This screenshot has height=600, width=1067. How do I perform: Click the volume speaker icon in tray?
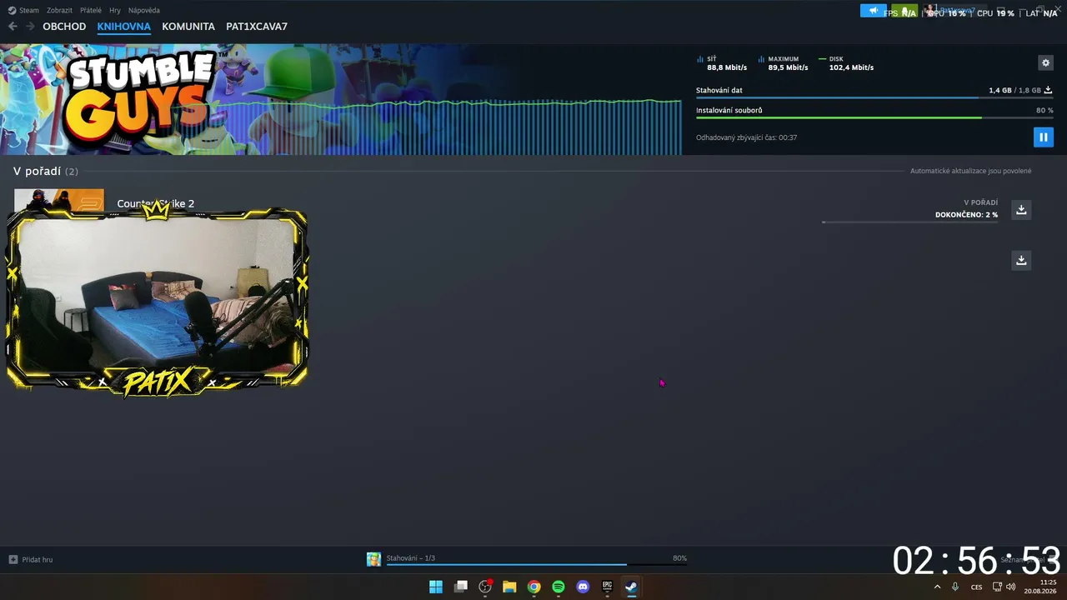(x=1011, y=587)
